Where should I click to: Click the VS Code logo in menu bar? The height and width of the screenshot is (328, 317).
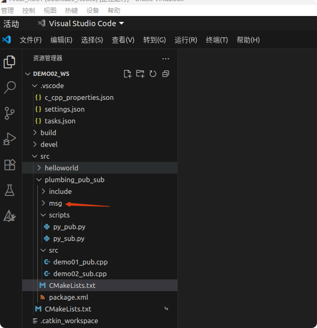coord(7,40)
